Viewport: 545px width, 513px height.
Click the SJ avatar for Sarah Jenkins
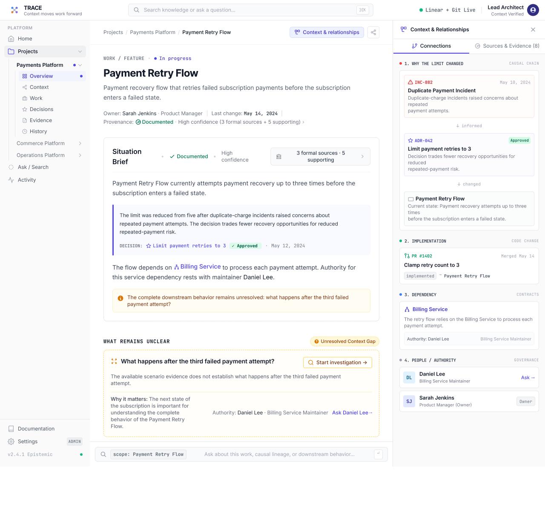click(x=409, y=401)
